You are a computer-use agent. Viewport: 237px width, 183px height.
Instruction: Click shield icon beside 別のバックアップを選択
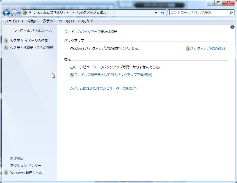[72, 75]
